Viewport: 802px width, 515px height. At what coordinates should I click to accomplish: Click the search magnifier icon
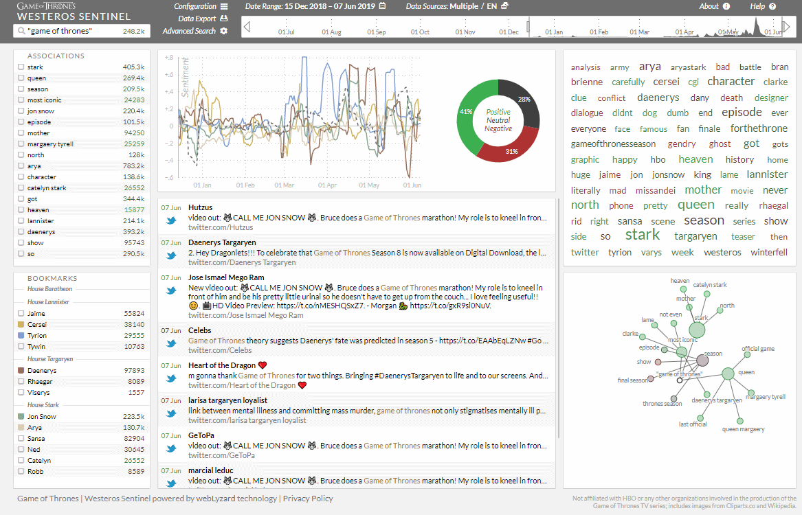[21, 31]
